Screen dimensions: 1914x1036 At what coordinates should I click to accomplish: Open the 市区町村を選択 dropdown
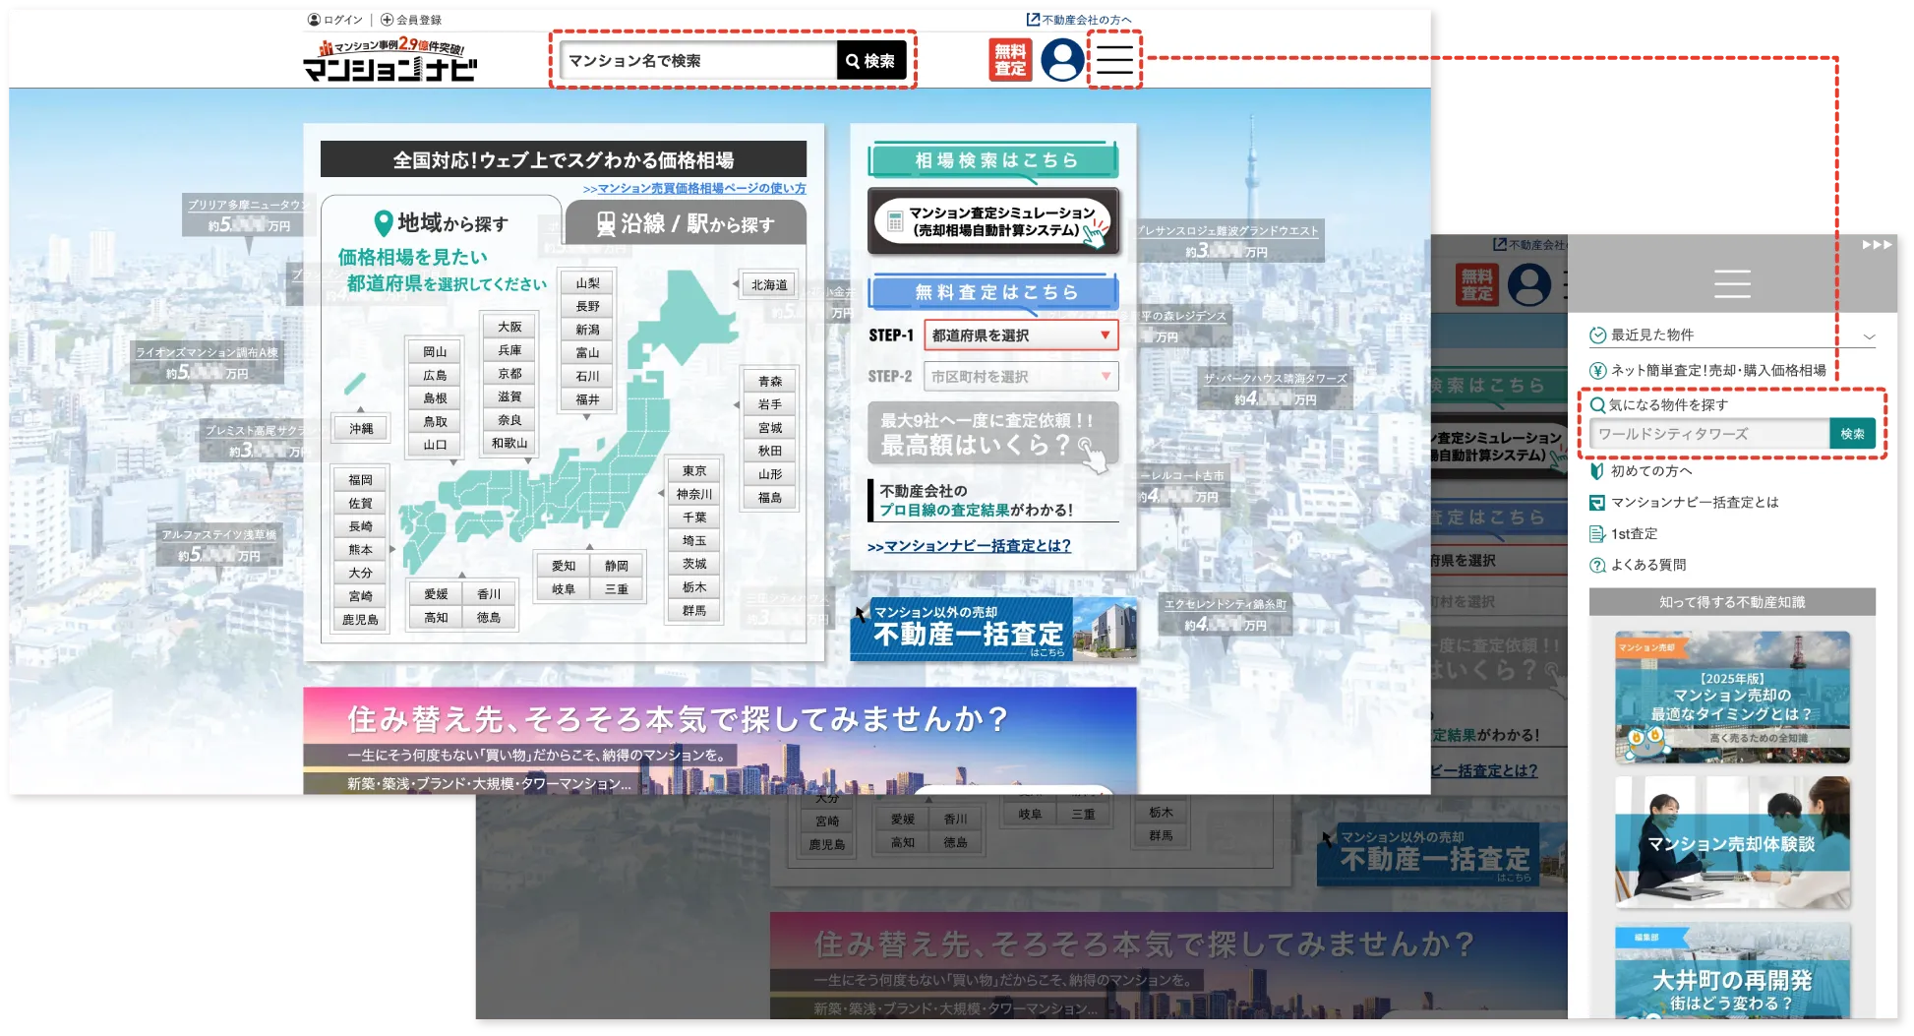click(1021, 377)
